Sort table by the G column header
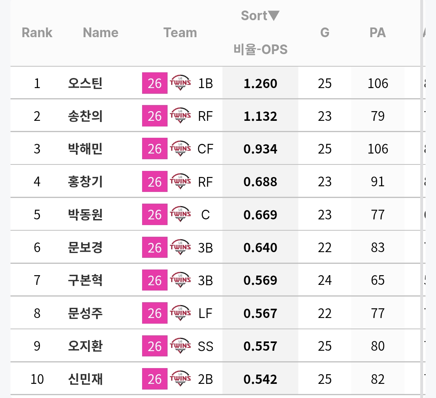 (325, 33)
